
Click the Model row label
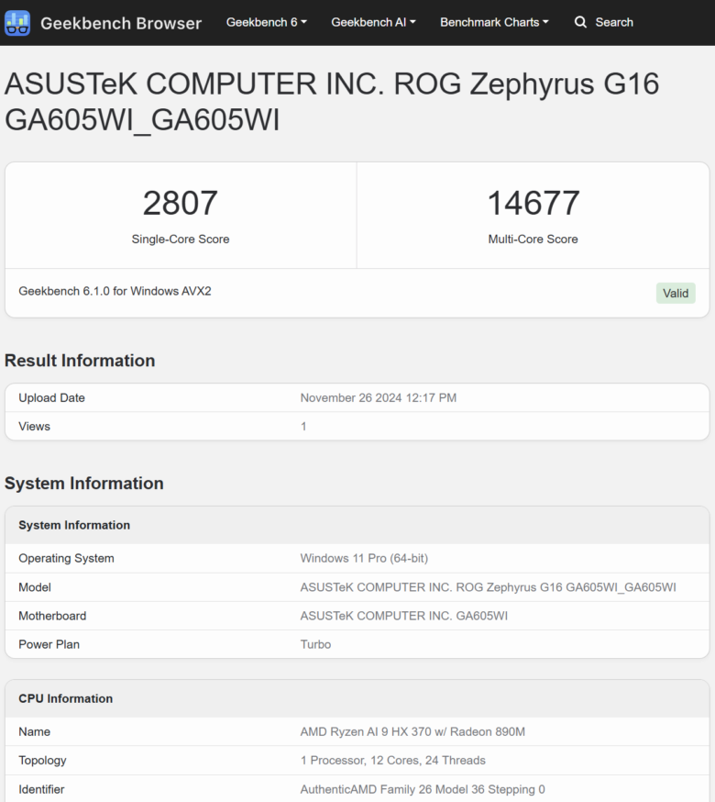(35, 587)
